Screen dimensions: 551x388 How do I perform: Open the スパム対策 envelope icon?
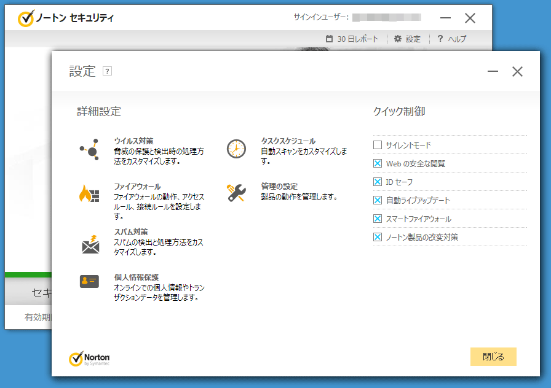tap(90, 244)
